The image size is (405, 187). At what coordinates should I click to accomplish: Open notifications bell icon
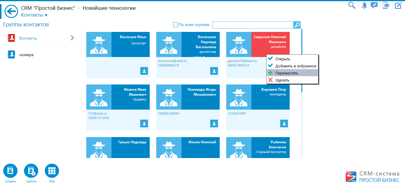point(364,5)
